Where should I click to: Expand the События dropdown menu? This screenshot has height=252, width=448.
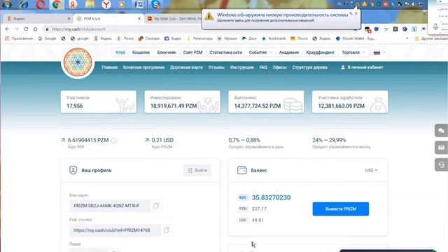coord(260,52)
